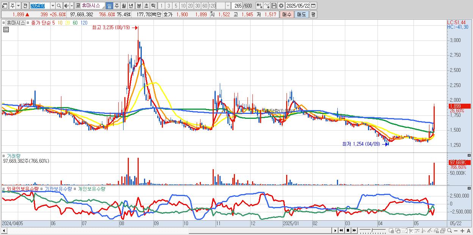Select the 년 yearly chart period
473x235 pixels.
(131, 6)
